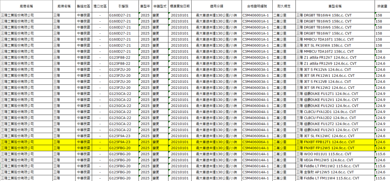The width and height of the screenshot is (390, 181).
Task: Click the 適用分類 header cell
Action: point(216,6)
